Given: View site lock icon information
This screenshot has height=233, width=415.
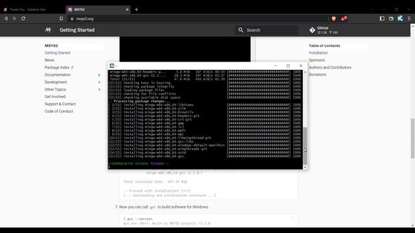Looking at the screenshot, I should click(x=72, y=19).
